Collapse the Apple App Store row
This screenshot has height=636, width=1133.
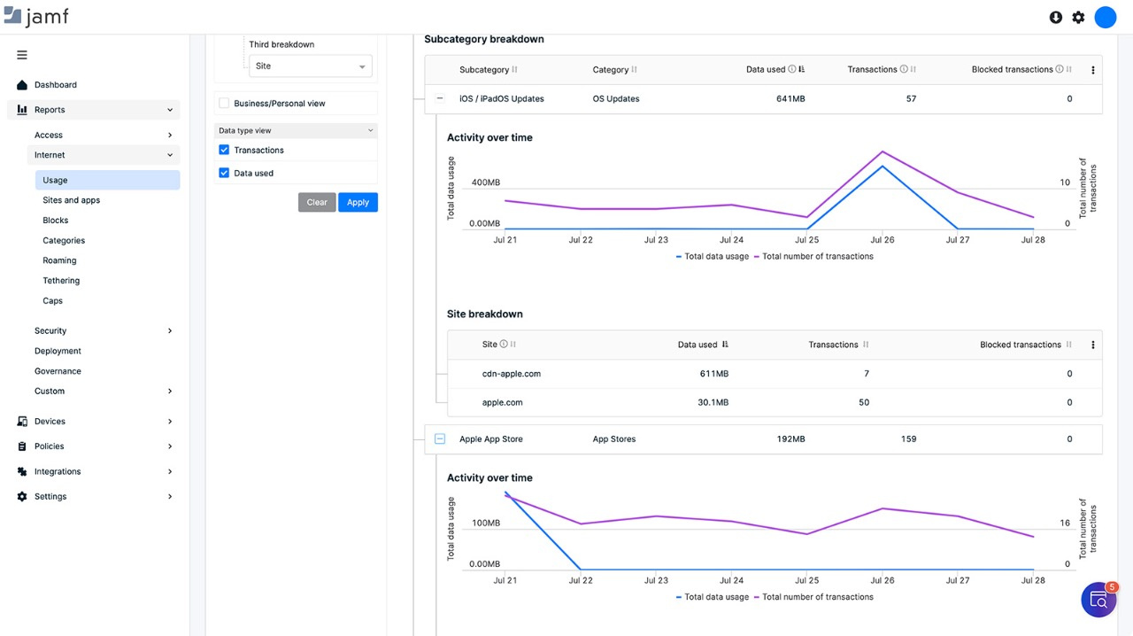pyautogui.click(x=440, y=439)
